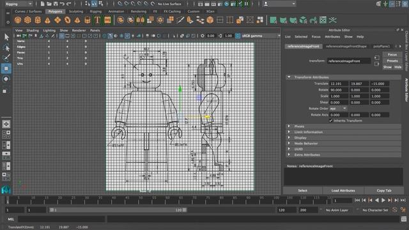Screen dimensions: 409x230
Task: Toggle Select by object type mode
Action: (x=94, y=4)
